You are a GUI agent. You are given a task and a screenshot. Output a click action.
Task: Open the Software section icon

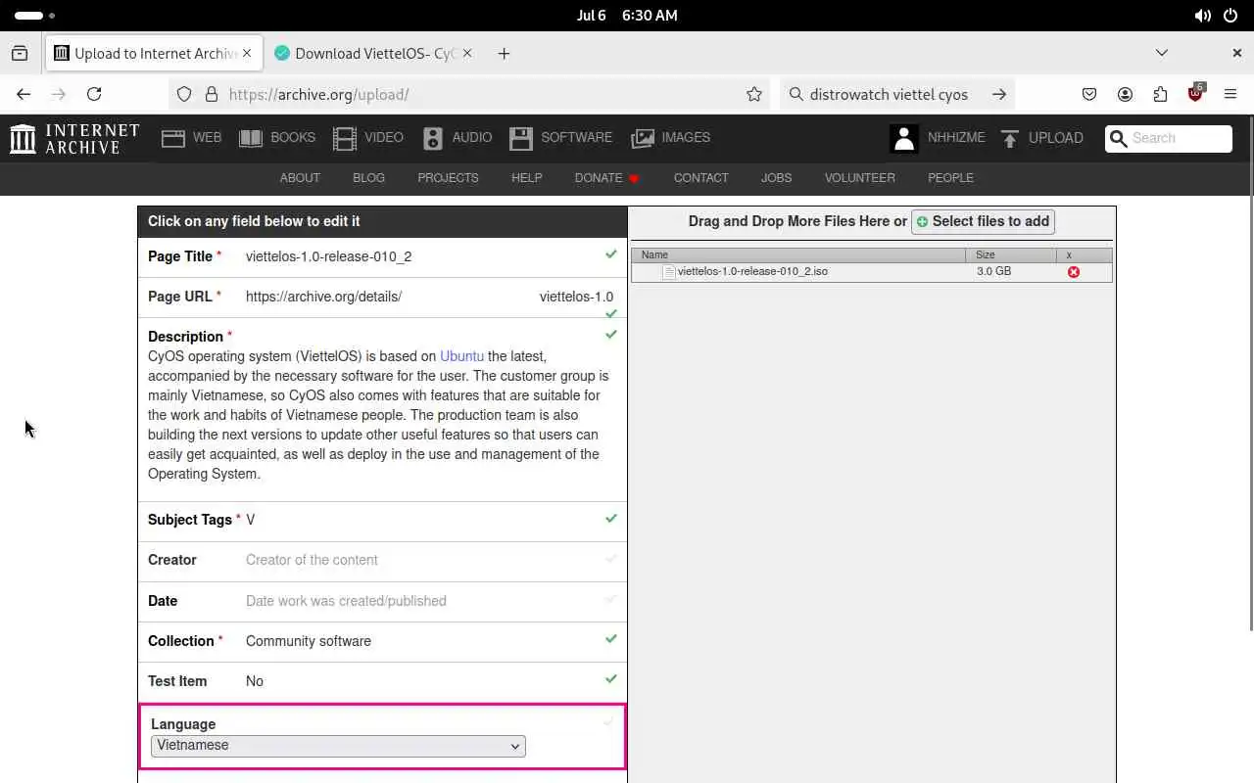coord(520,138)
